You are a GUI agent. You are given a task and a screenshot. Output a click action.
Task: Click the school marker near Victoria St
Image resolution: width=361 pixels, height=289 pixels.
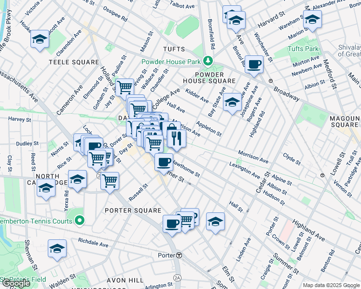[40, 40]
